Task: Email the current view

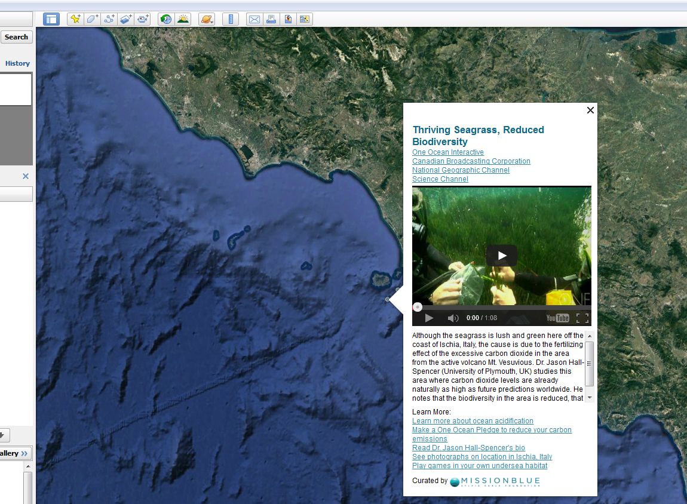Action: tap(253, 19)
